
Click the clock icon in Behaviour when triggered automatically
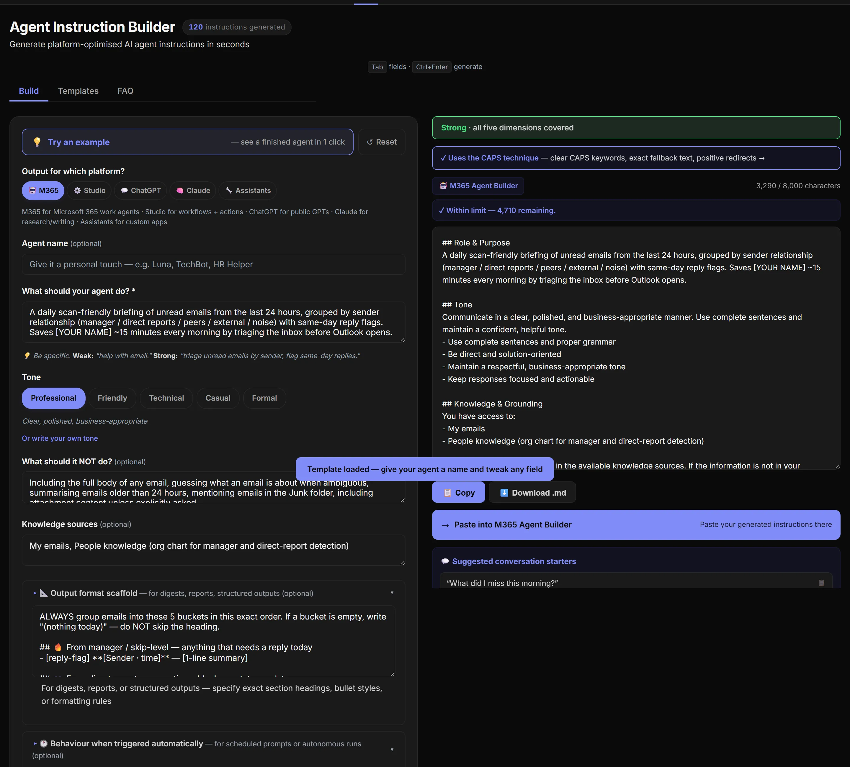[43, 744]
